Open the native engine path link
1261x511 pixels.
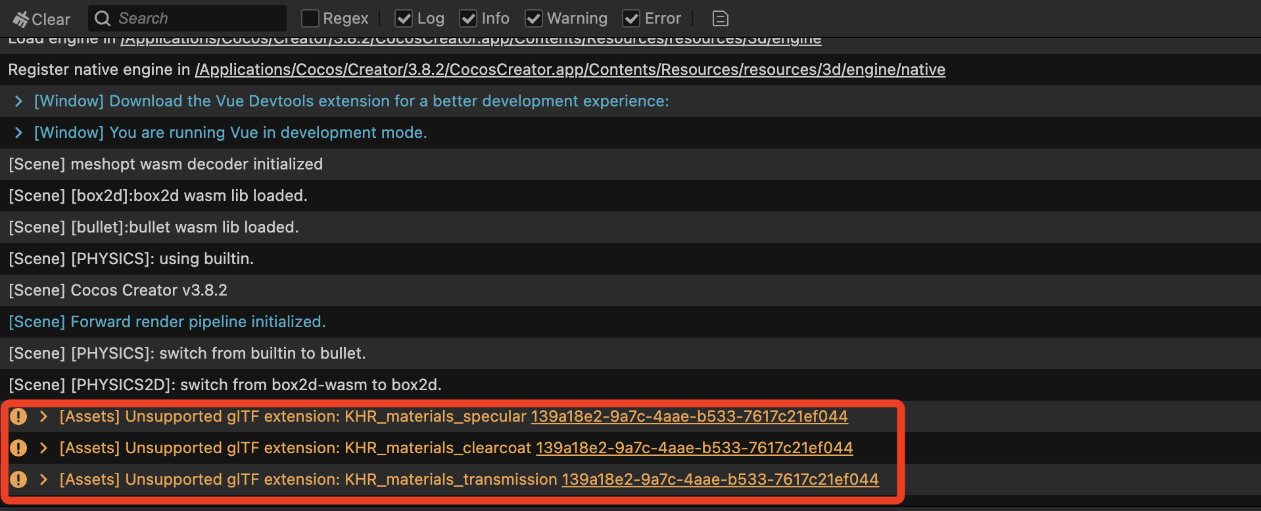click(x=569, y=70)
